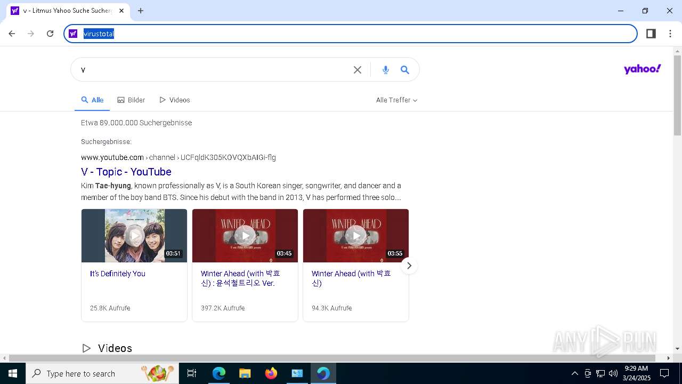Screen dimensions: 682x384
Task: Open V - Topic - YouTube result
Action: (x=126, y=172)
